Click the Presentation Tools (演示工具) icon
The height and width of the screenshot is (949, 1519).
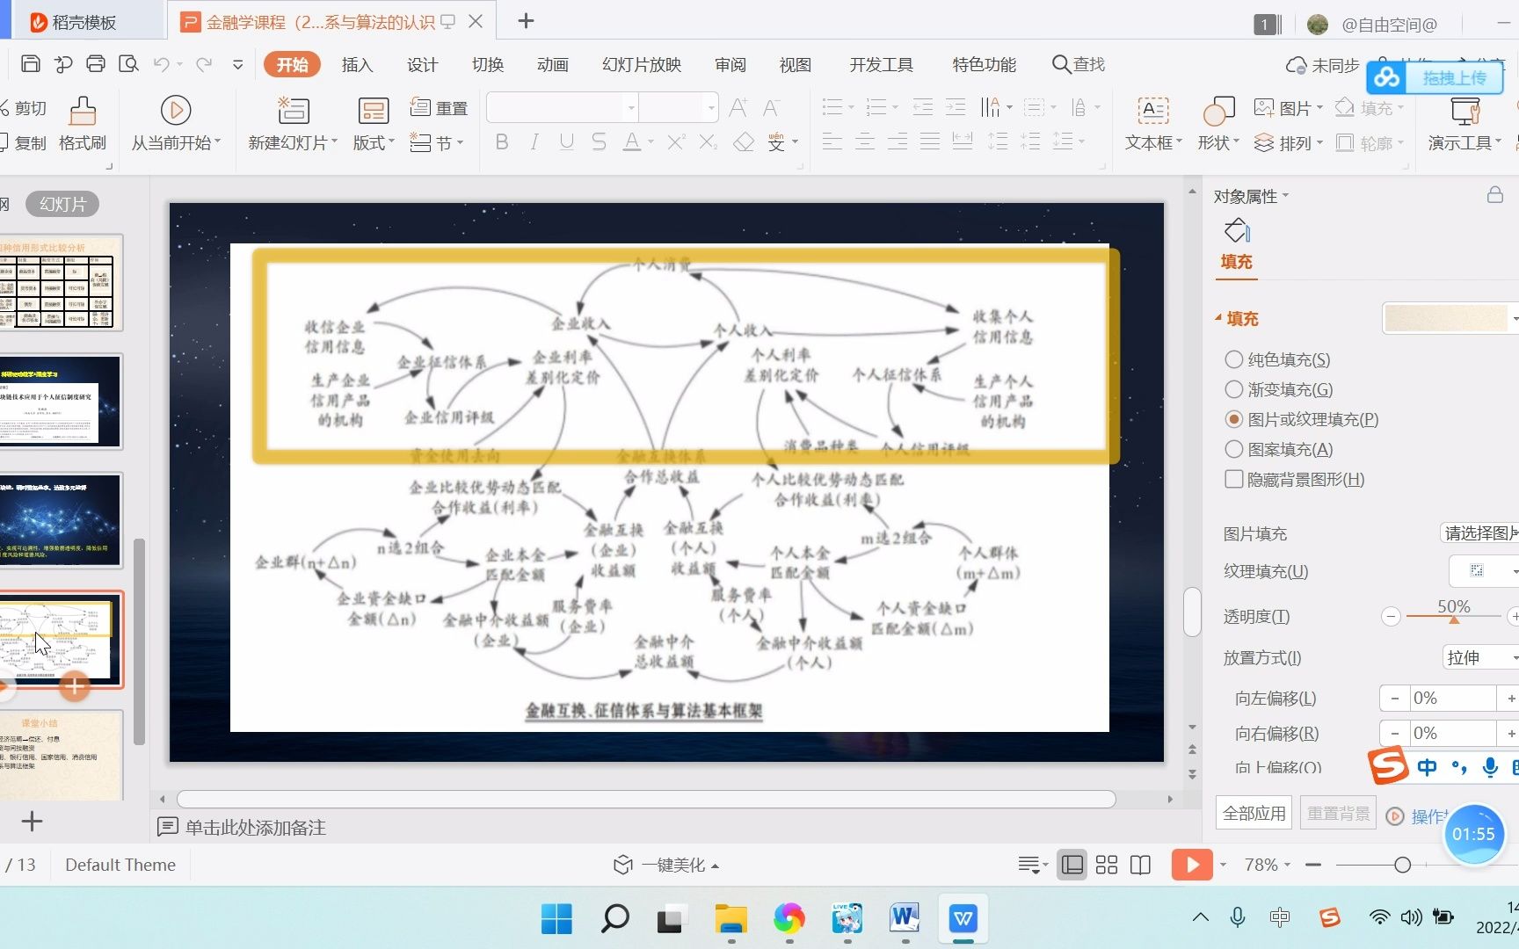(x=1465, y=111)
